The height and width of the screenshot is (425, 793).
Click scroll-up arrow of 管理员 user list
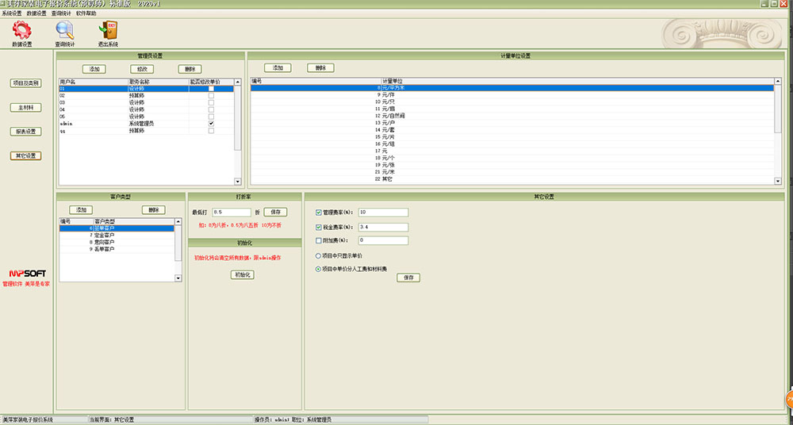pyautogui.click(x=237, y=82)
